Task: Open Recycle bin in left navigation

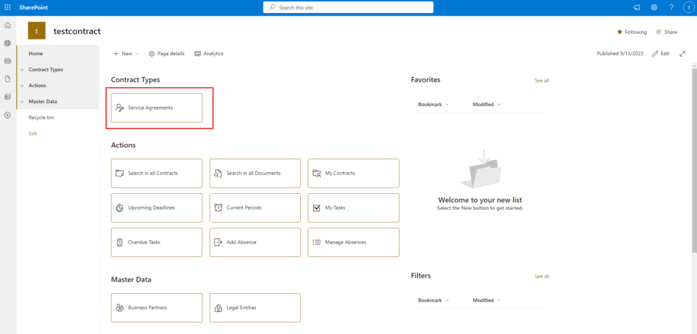Action: pos(42,118)
